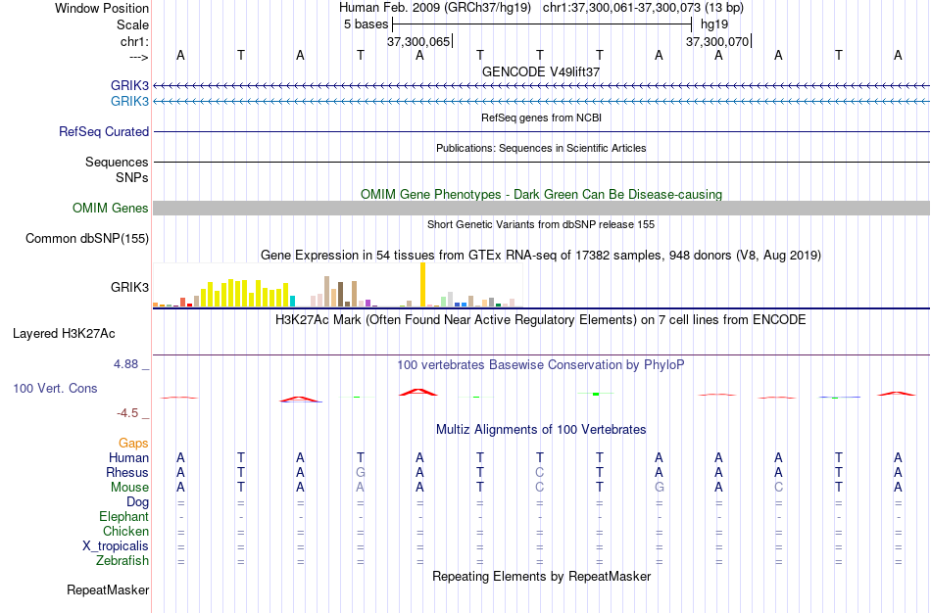The width and height of the screenshot is (931, 613).
Task: Click 100 vertebrates Basewise Conservation by PhyloP title
Action: (x=541, y=365)
